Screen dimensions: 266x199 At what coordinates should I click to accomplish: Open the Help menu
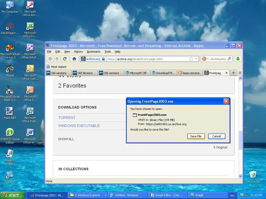click(118, 52)
